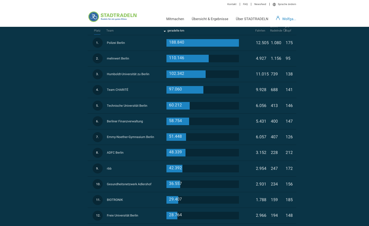This screenshot has height=226, width=369.
Task: Click the user profile icon beside Wolfga...
Action: pos(278,18)
